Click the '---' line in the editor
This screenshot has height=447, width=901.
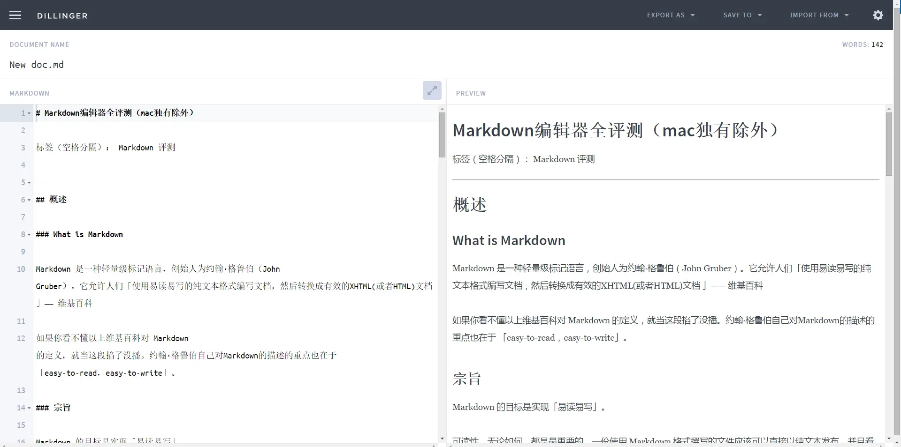click(42, 182)
